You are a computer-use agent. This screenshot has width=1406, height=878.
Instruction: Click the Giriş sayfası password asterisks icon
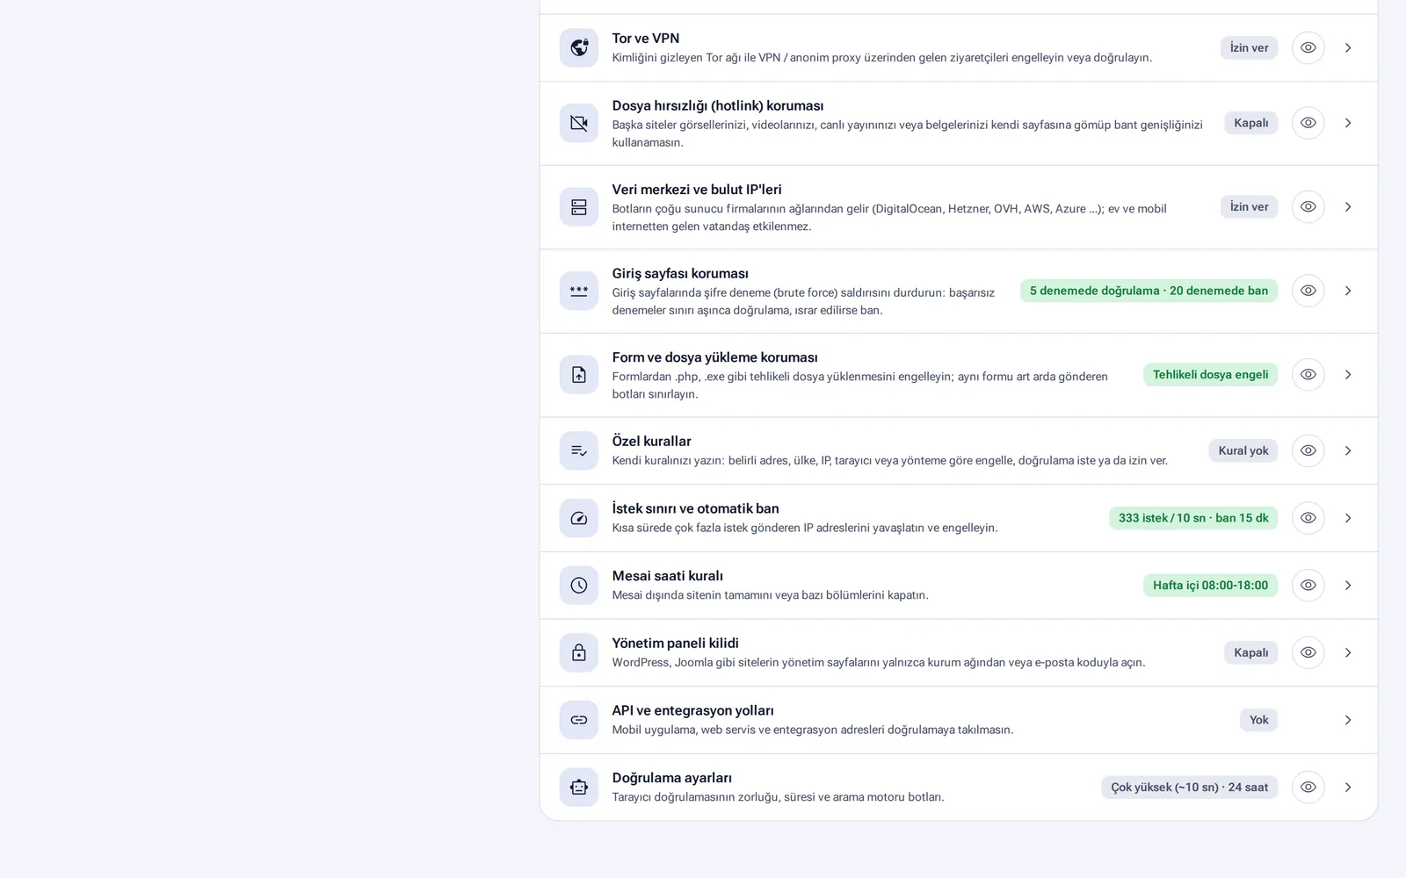pos(578,291)
